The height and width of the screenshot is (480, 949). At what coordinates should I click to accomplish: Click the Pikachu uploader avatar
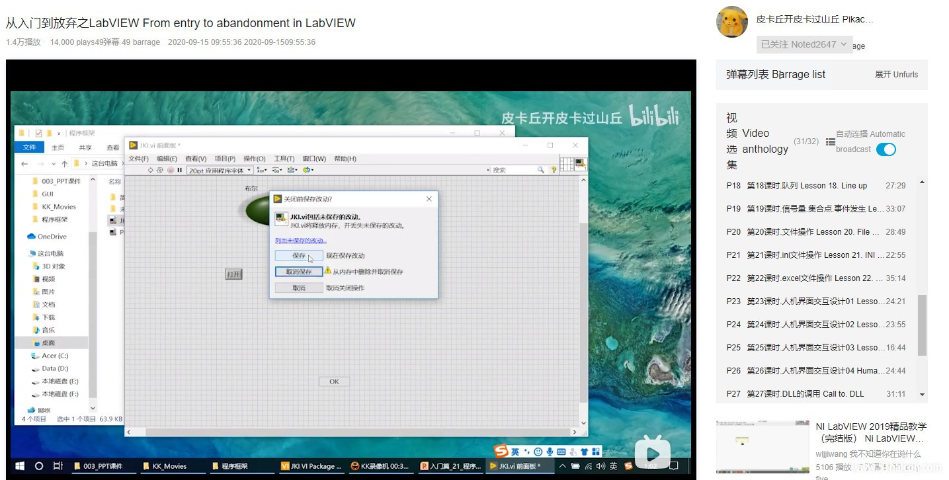[x=732, y=22]
